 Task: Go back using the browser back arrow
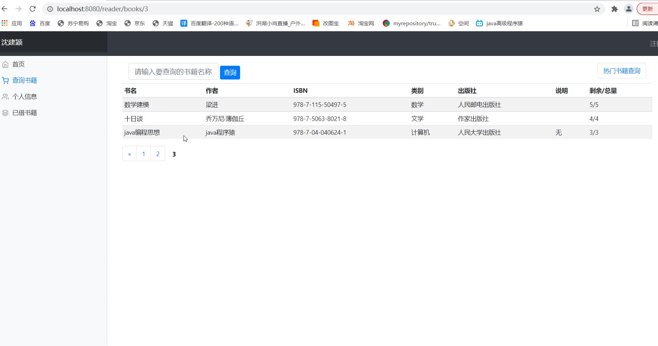coord(5,9)
